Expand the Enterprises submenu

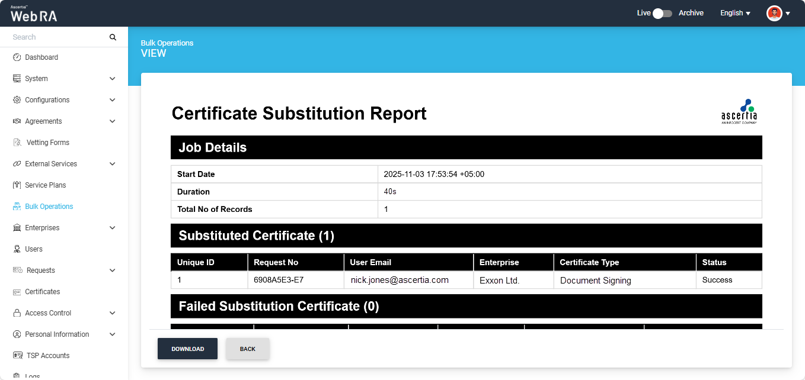click(x=113, y=228)
